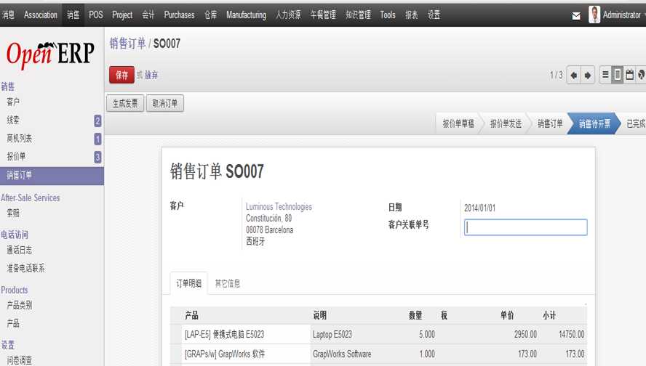Switch to graph view icon

point(641,74)
